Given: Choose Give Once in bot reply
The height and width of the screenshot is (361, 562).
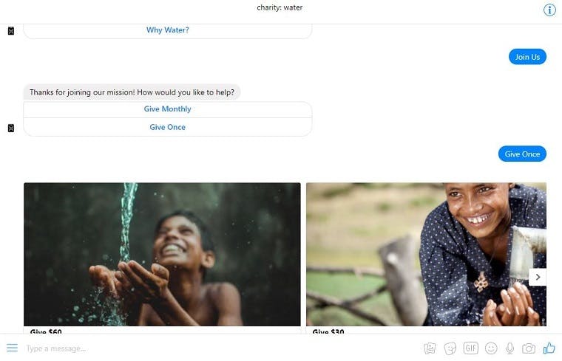Looking at the screenshot, I should pyautogui.click(x=167, y=127).
